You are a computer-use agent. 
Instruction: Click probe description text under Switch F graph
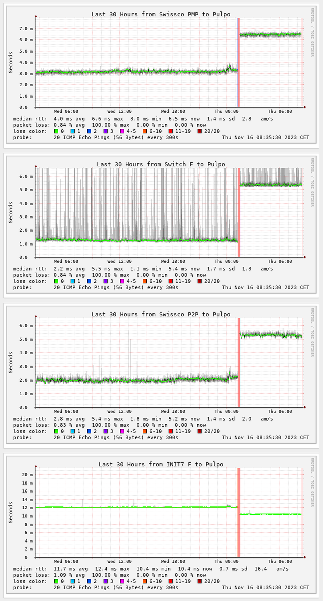click(x=116, y=287)
